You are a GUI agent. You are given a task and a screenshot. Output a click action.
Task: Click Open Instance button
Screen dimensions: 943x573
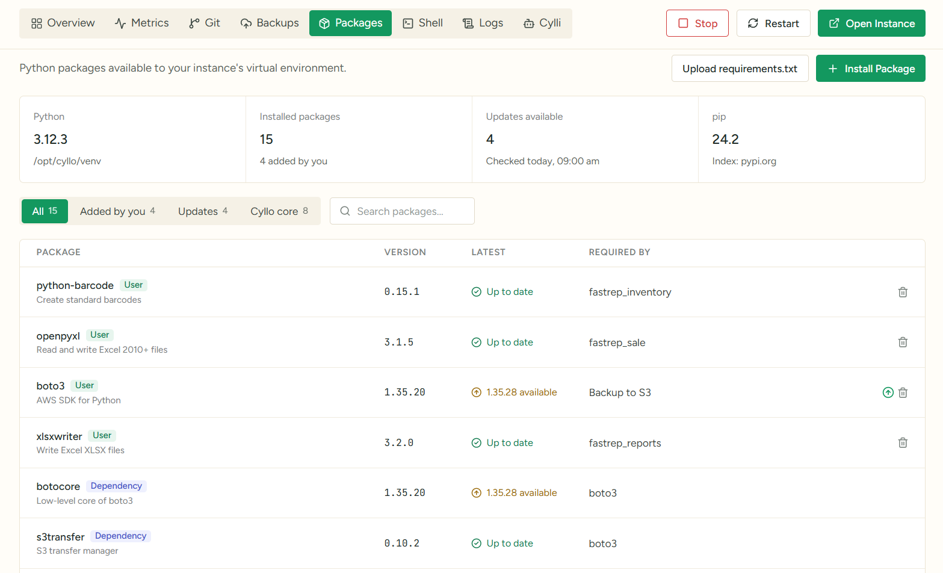(x=871, y=23)
